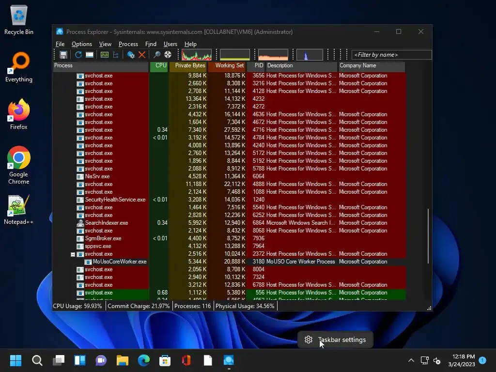Open the Help menu

(190, 44)
